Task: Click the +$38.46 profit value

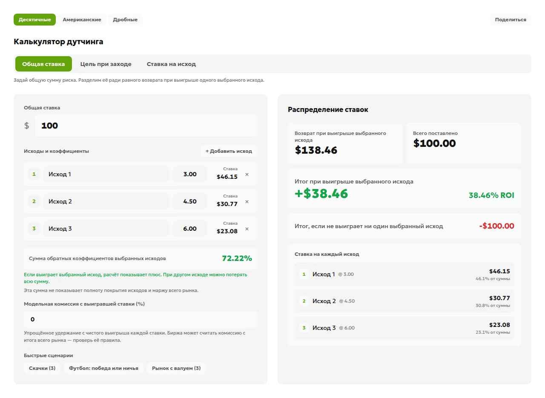Action: point(321,194)
